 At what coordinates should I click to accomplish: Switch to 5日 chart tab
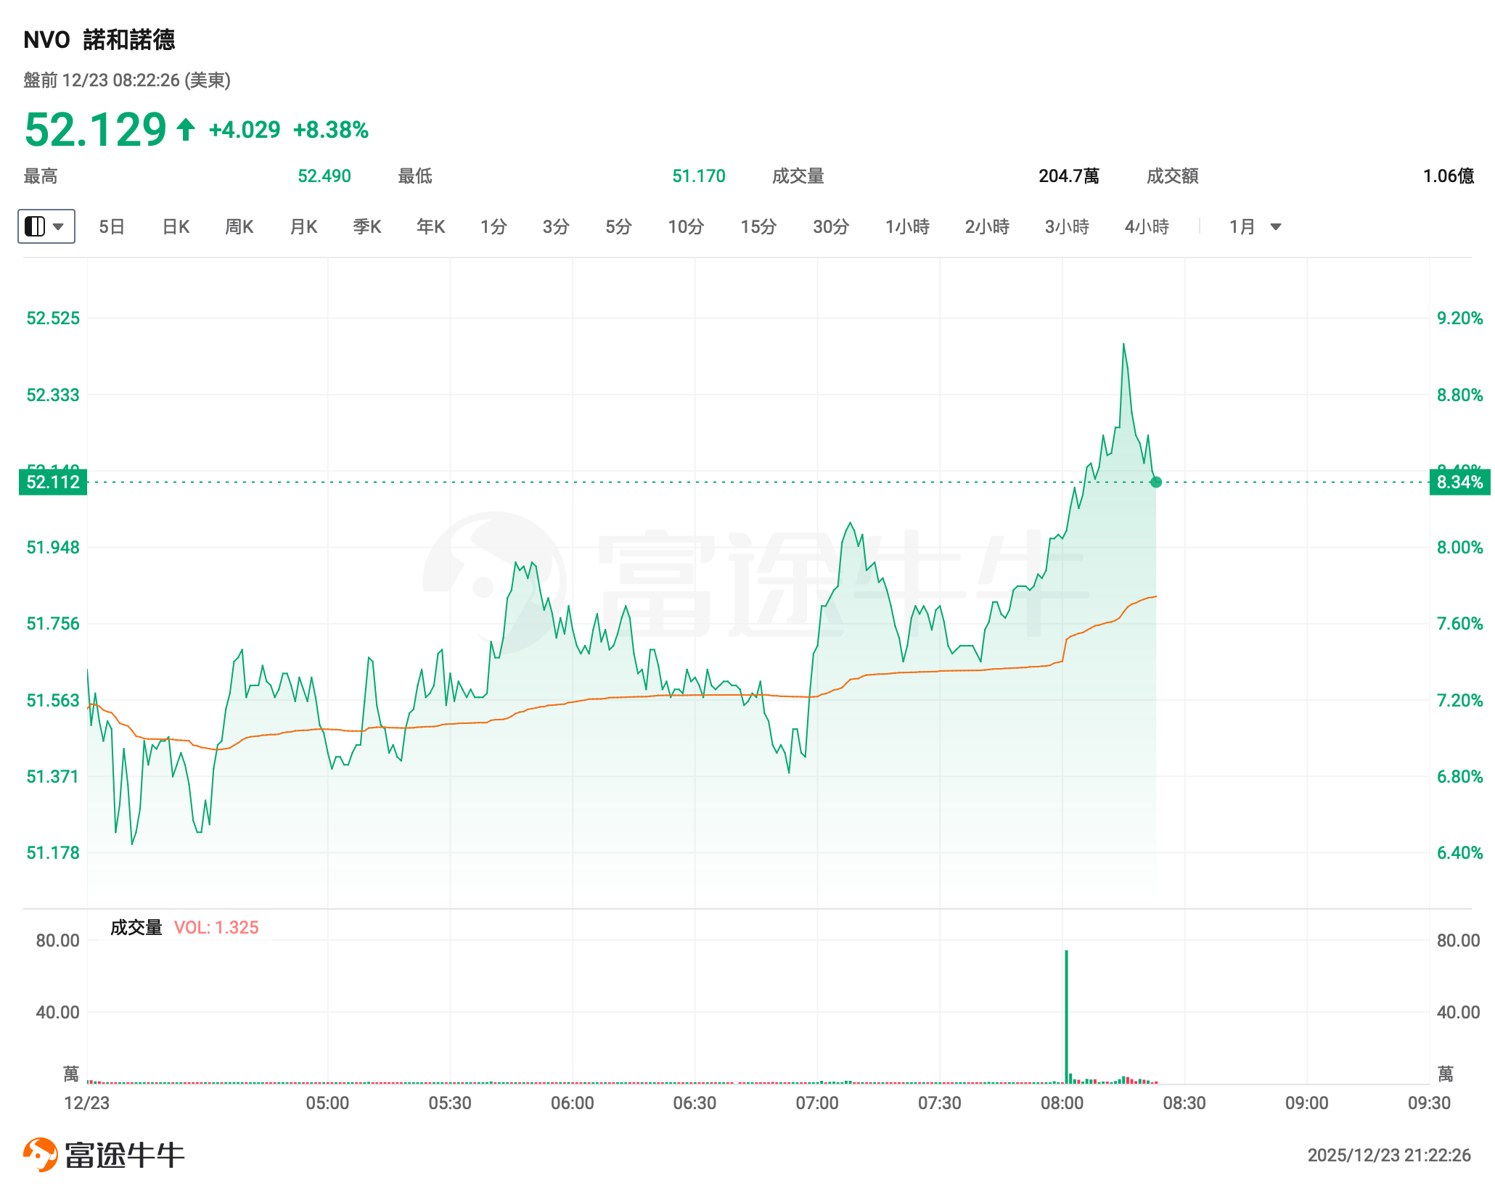112,227
